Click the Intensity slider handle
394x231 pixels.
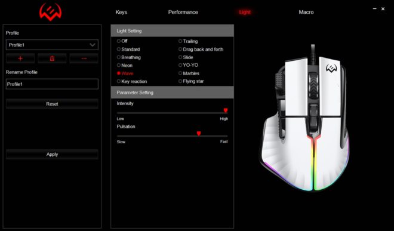(226, 110)
